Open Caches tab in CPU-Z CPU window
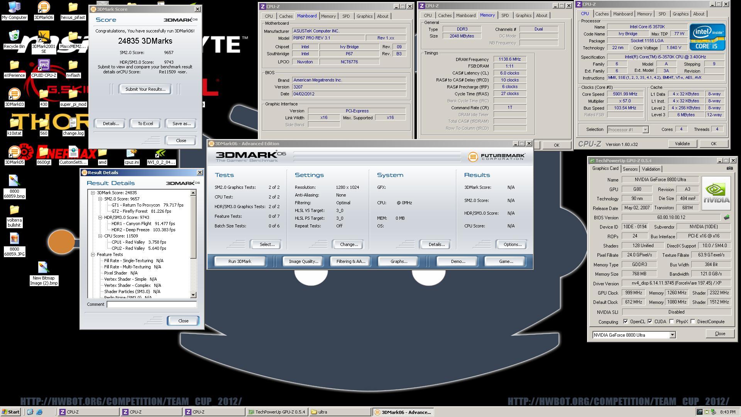The width and height of the screenshot is (741, 417). [x=602, y=14]
